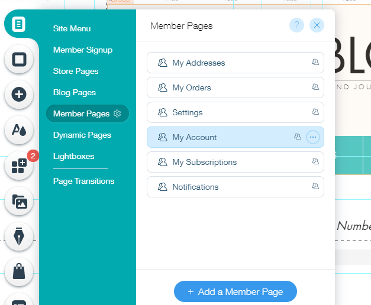Open the Store shopping bag icon
371x305 pixels.
pyautogui.click(x=19, y=272)
